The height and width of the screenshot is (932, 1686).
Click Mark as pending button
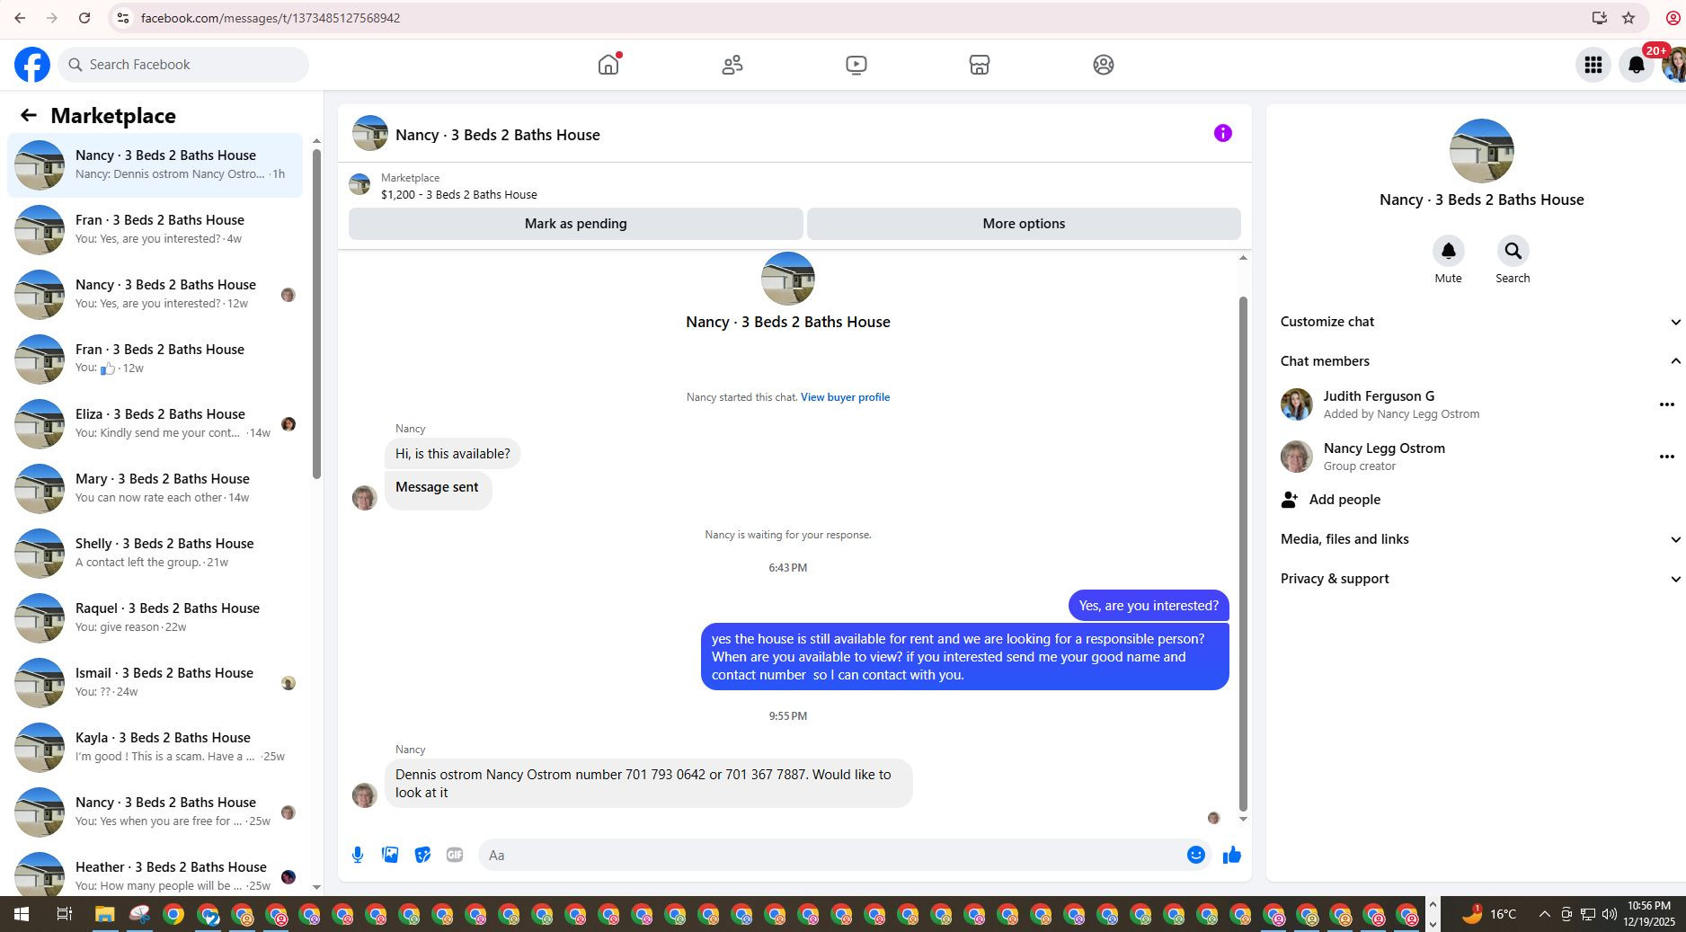[x=576, y=224]
